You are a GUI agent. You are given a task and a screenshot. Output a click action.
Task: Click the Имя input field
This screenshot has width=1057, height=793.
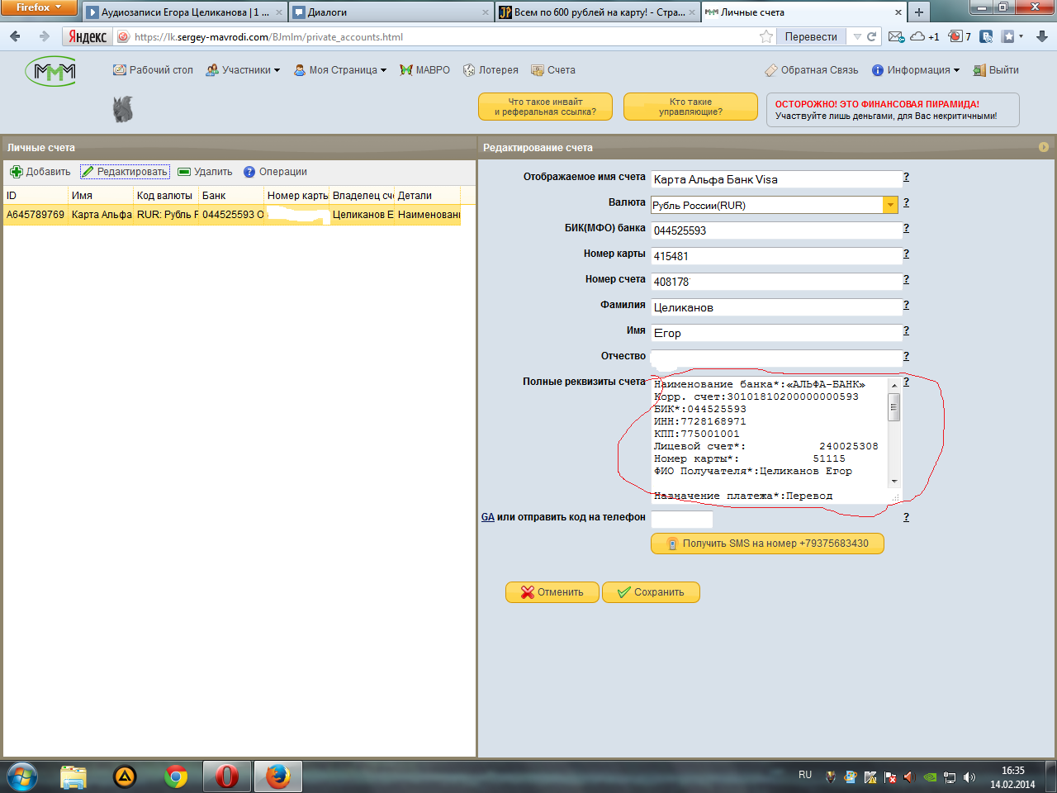[x=776, y=333]
